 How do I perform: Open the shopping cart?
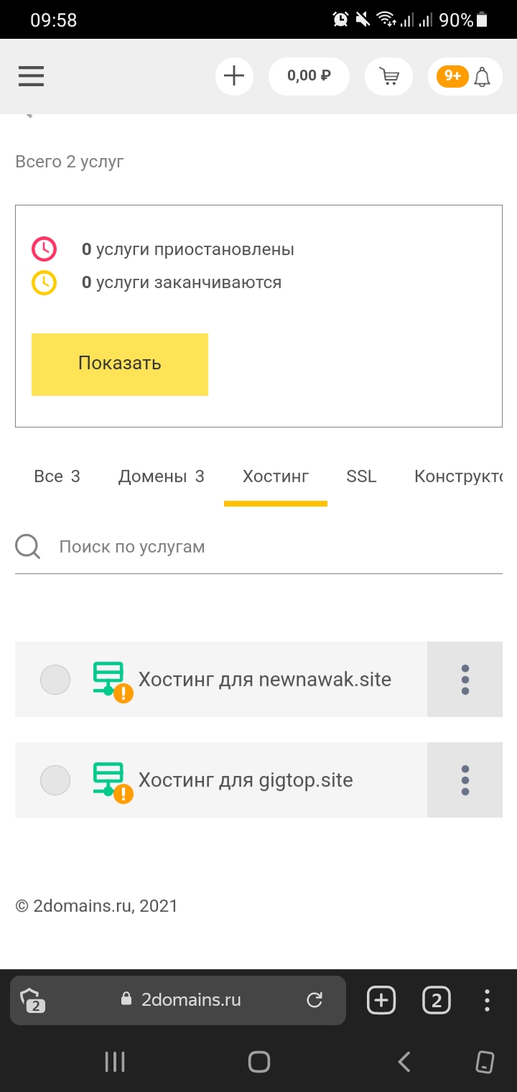389,76
